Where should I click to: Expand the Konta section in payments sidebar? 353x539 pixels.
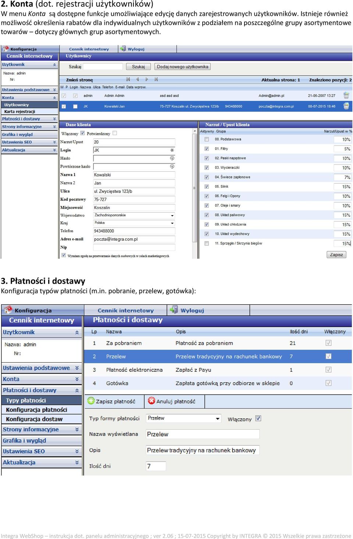pos(77,379)
